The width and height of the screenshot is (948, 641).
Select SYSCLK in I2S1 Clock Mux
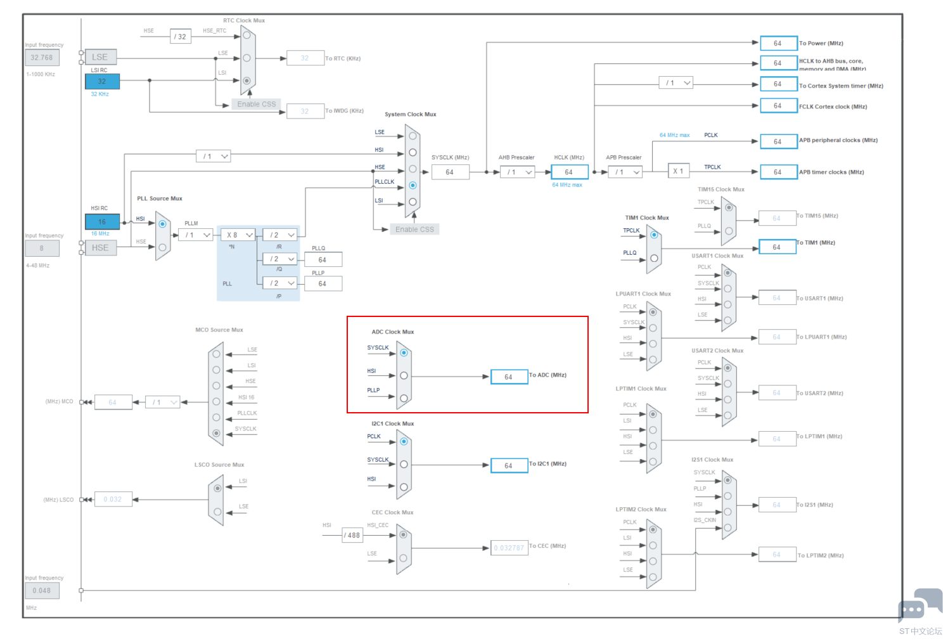pyautogui.click(x=727, y=480)
